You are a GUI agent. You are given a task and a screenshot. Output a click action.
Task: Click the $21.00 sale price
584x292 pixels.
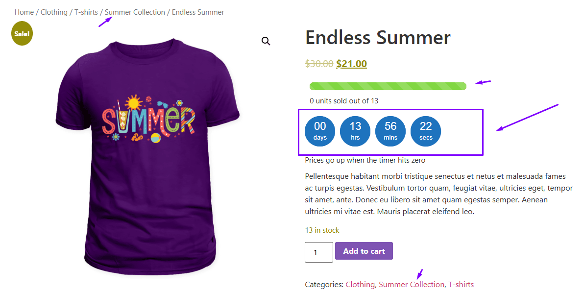351,64
